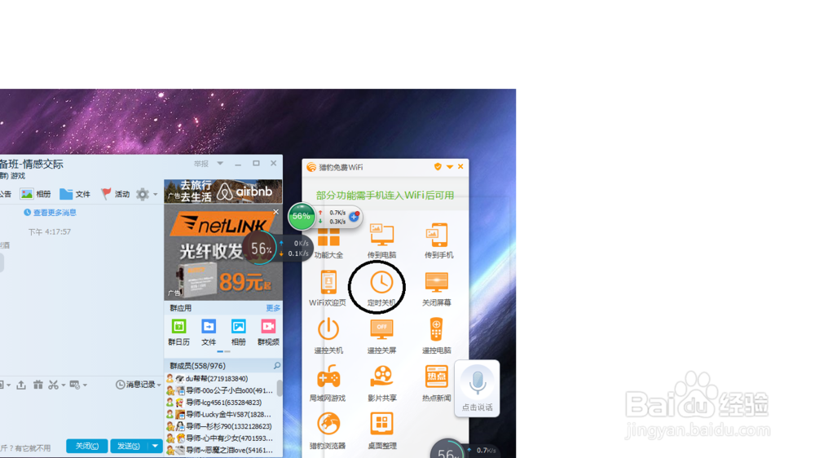
Task: Open 相册 group app under 群应用
Action: click(x=239, y=332)
